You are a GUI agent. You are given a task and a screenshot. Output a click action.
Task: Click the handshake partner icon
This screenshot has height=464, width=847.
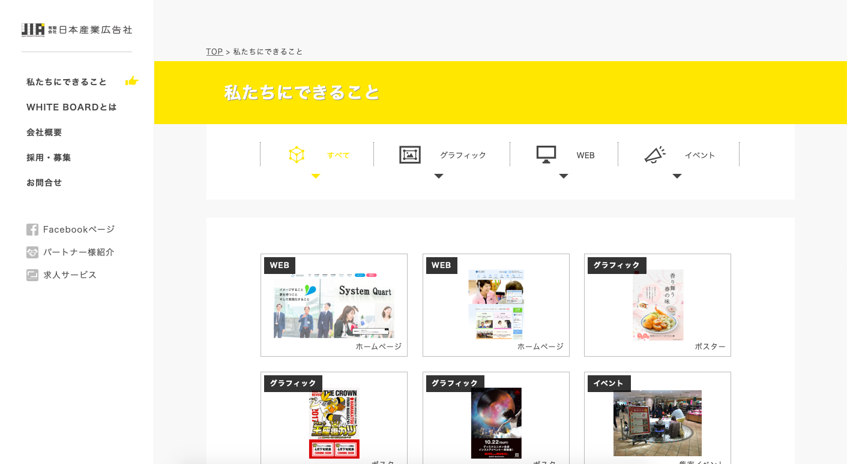(32, 252)
